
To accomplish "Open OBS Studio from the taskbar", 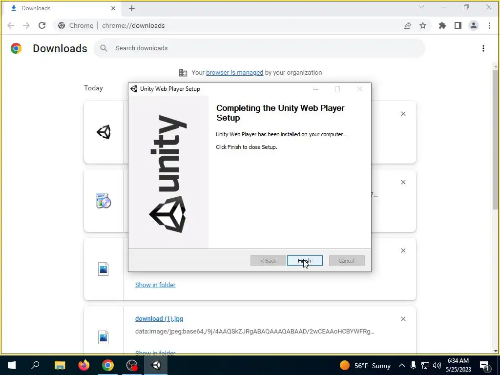I will click(132, 365).
